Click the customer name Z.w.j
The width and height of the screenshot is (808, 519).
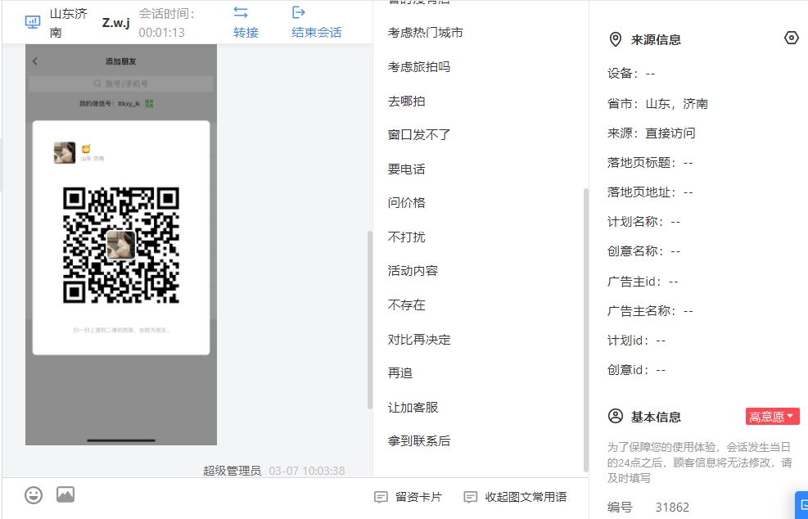pos(116,23)
